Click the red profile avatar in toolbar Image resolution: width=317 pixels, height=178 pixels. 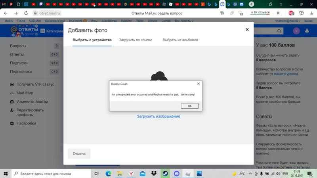click(291, 13)
